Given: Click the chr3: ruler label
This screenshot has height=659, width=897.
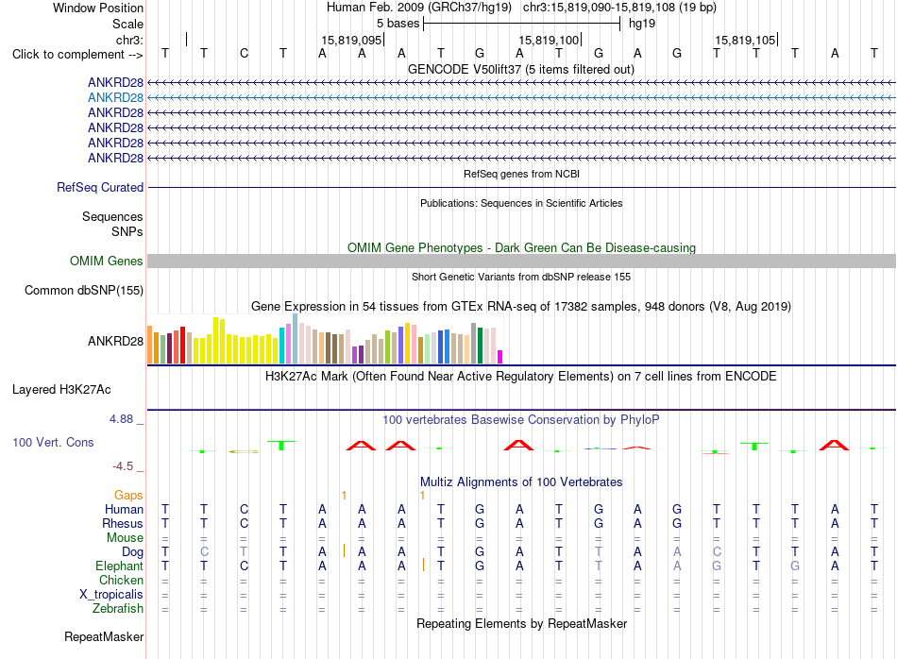Looking at the screenshot, I should tap(129, 40).
